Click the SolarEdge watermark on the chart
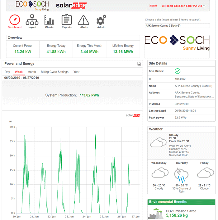218x220 pixels. [x=133, y=115]
